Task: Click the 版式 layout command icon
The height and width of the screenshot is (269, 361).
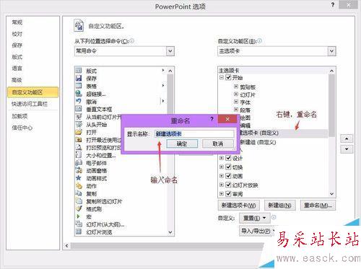Action: [79, 71]
